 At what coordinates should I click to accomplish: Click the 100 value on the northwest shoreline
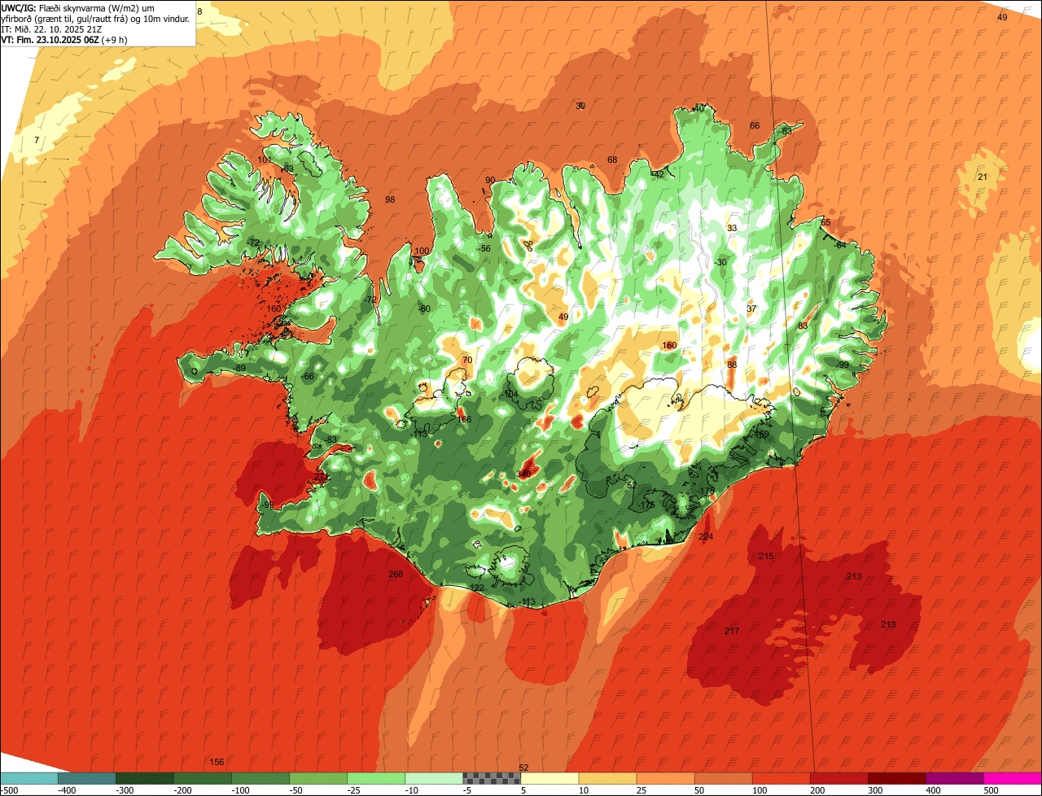(422, 251)
